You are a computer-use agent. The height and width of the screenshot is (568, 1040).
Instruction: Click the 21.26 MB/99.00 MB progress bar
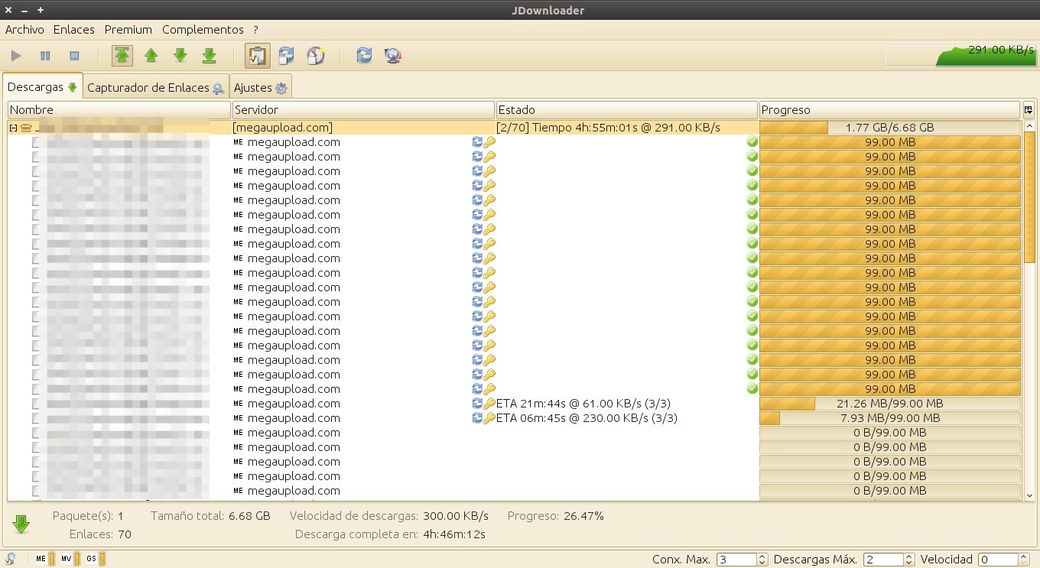889,404
